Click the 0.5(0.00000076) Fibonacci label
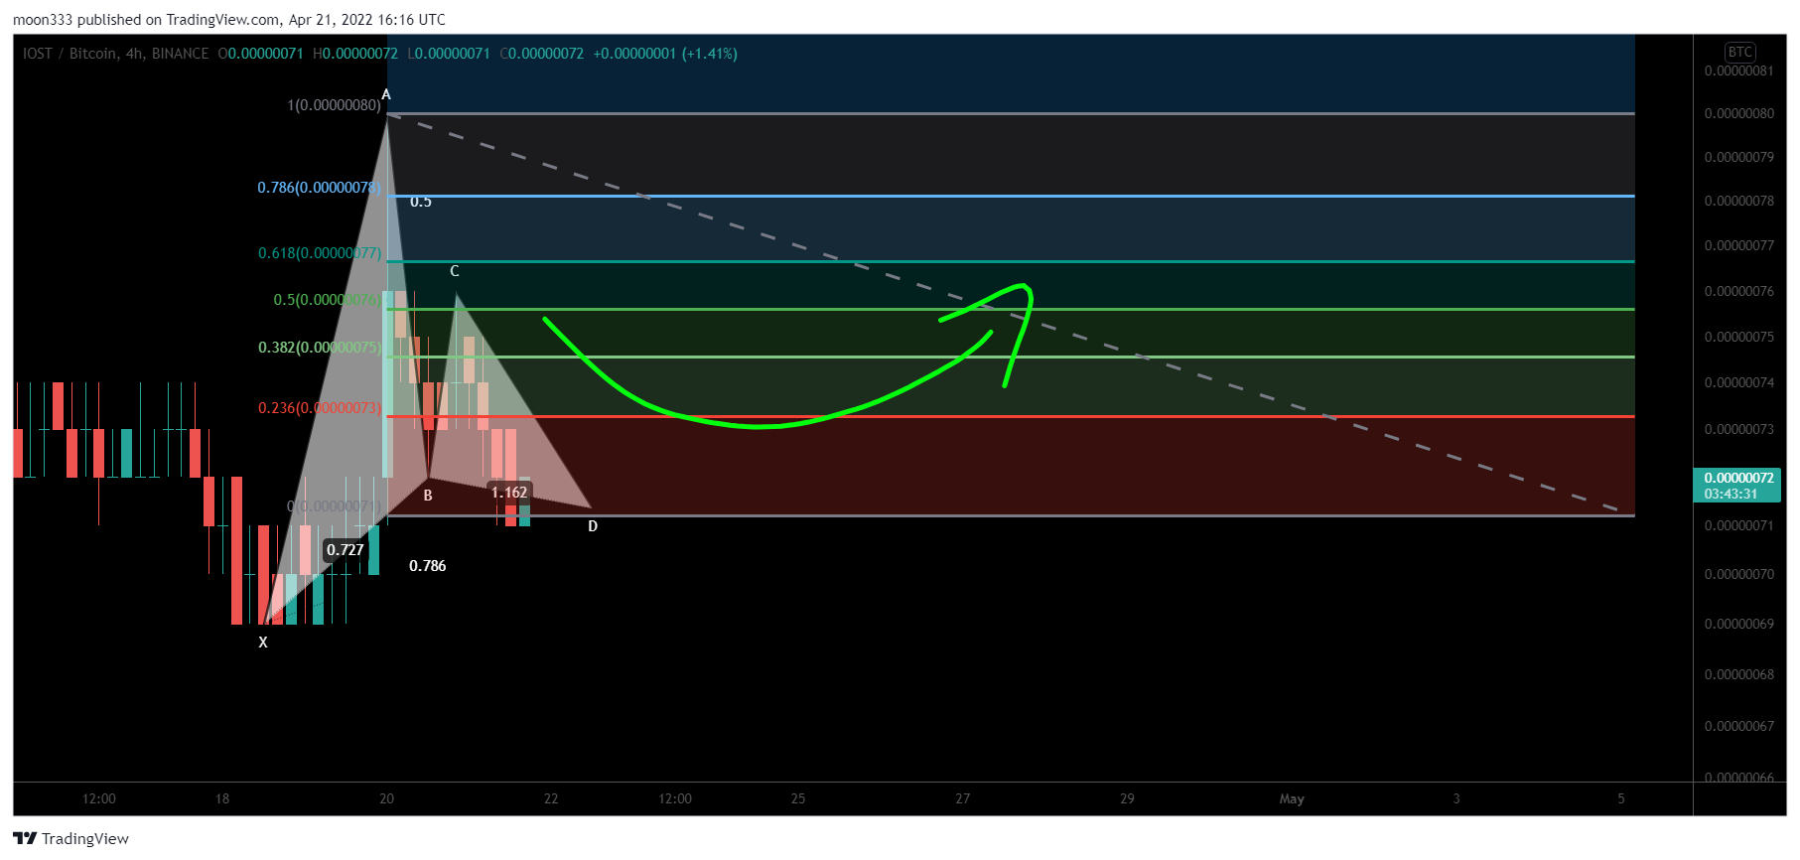1800x860 pixels. [328, 300]
